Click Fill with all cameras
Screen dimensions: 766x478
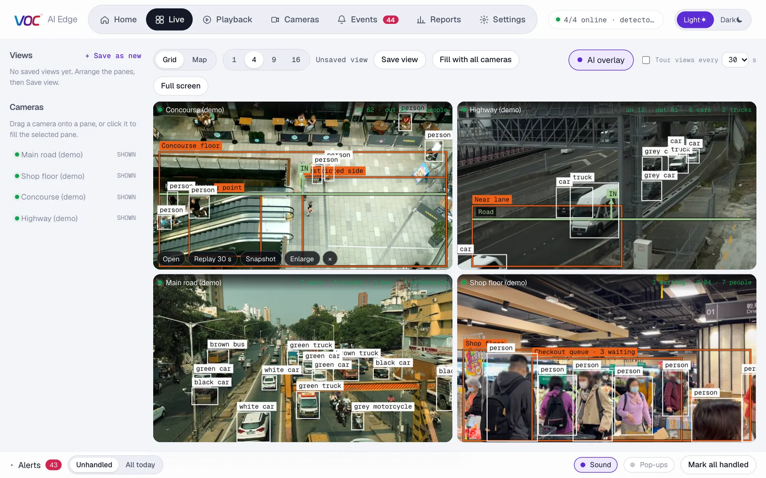[x=476, y=60]
